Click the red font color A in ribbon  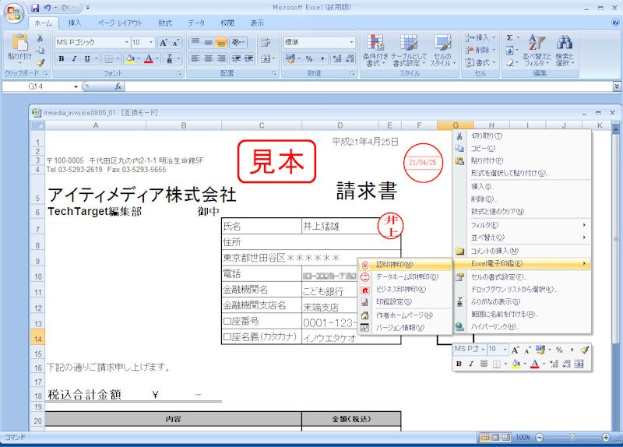(149, 59)
